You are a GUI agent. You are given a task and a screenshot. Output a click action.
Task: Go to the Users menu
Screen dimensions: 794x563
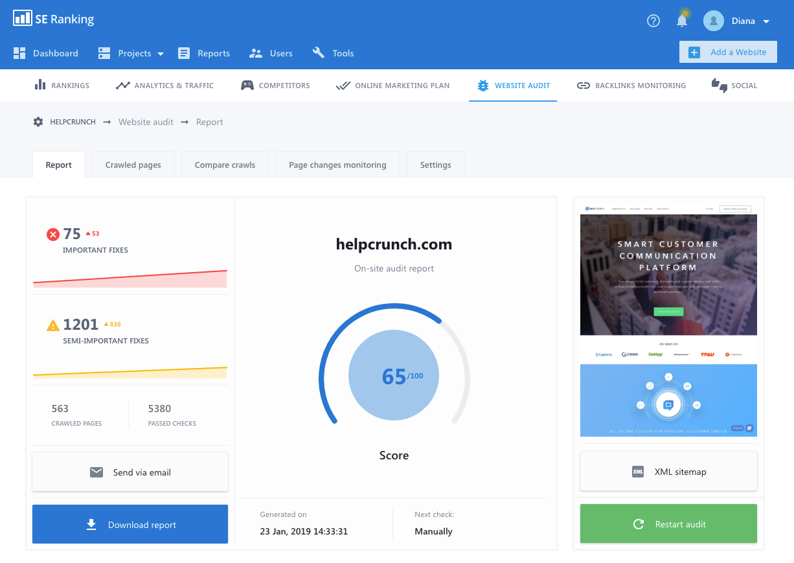click(x=271, y=53)
